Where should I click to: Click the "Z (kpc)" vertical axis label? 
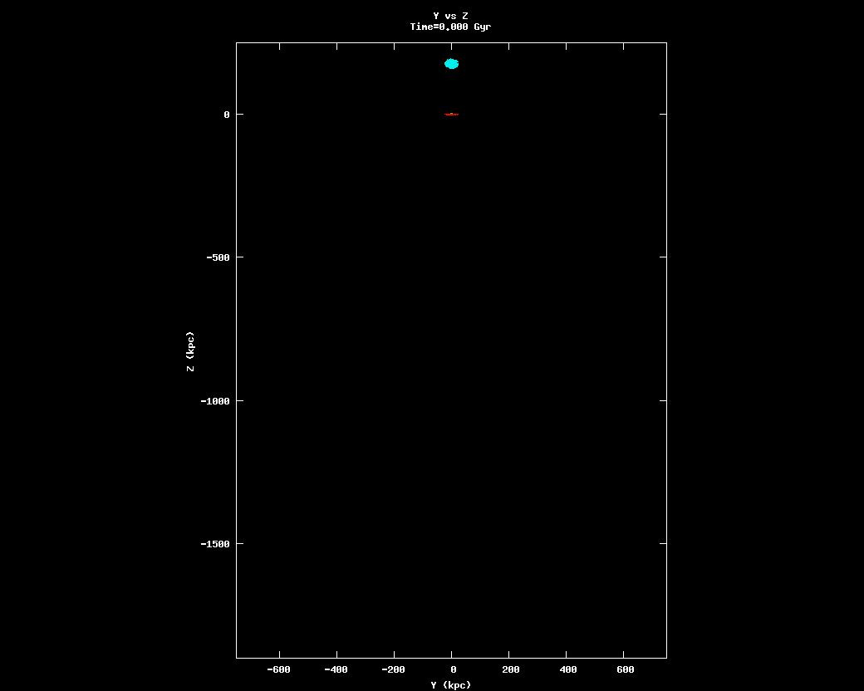pos(190,350)
